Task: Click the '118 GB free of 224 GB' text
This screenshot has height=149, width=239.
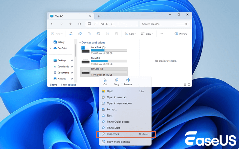Action: pos(102,64)
